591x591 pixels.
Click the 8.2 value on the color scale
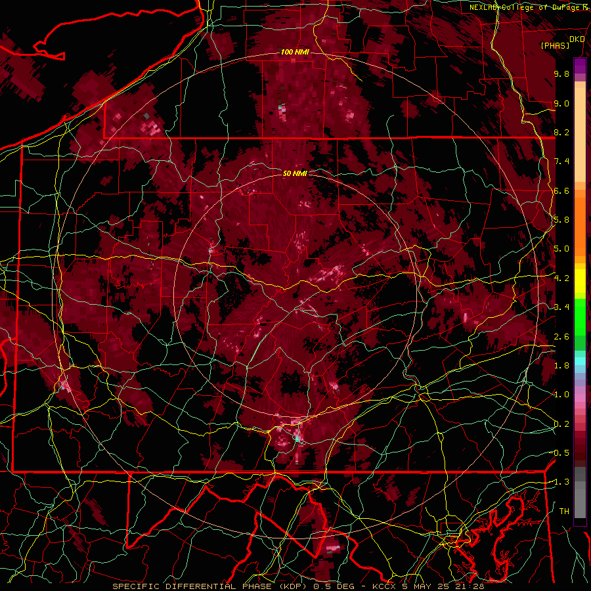pyautogui.click(x=561, y=132)
